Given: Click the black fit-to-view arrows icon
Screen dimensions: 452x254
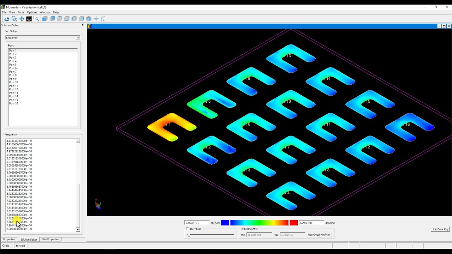Looking at the screenshot, I should pyautogui.click(x=29, y=19).
